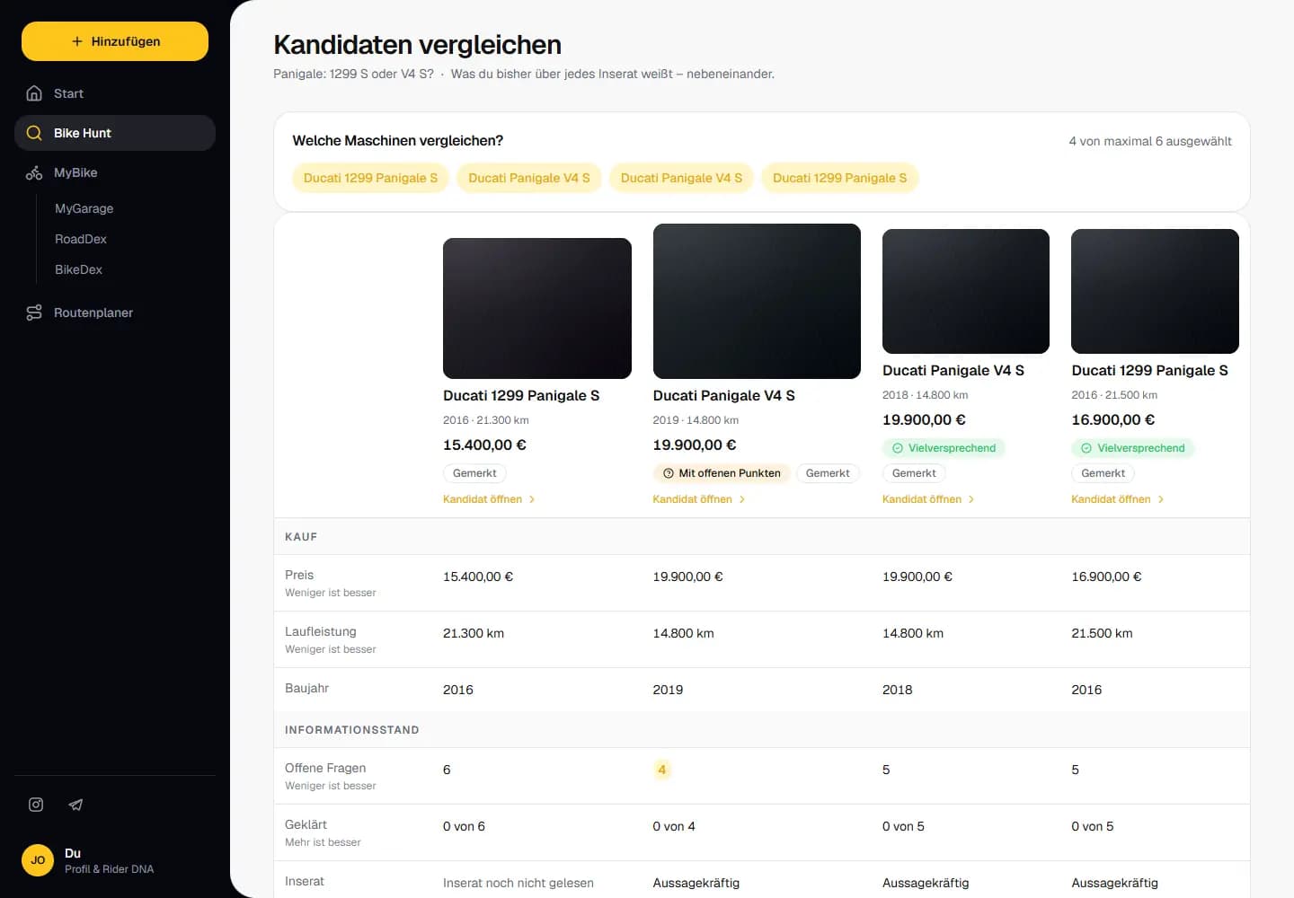The image size is (1294, 898).
Task: Deselect the leftmost Ducati 1299 Panigale S chip
Action: coord(370,178)
